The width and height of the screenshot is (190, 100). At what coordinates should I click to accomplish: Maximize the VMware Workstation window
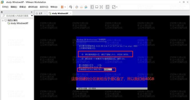[184, 2]
